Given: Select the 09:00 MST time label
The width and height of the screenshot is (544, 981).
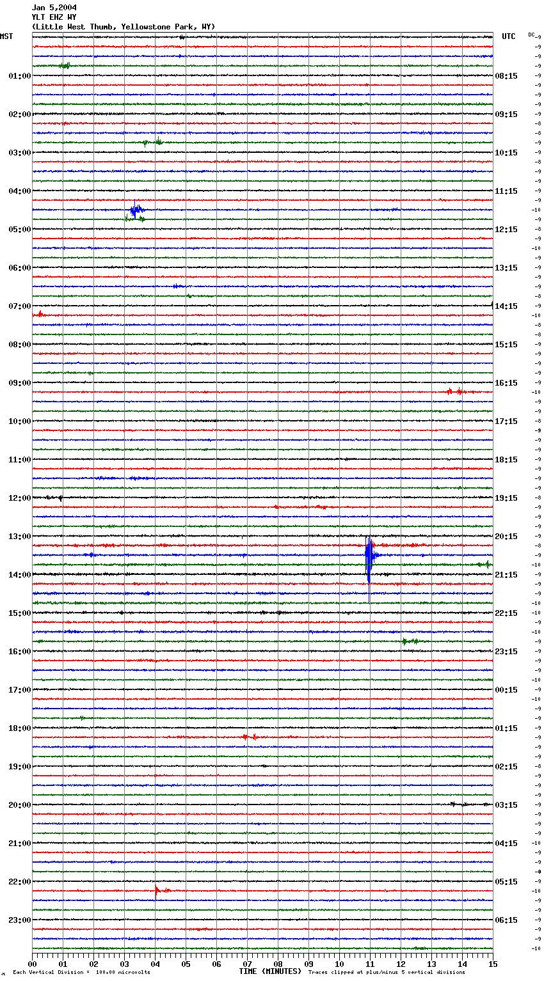Looking at the screenshot, I should (x=19, y=383).
